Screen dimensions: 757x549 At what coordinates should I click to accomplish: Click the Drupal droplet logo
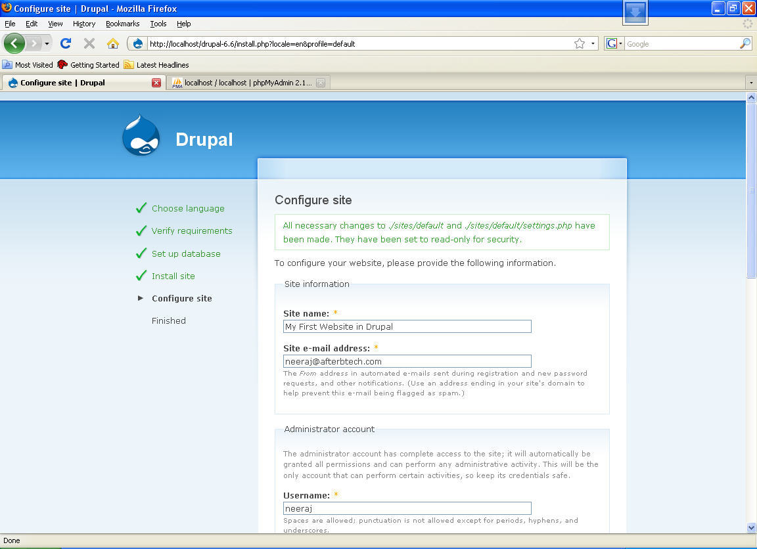coord(141,135)
